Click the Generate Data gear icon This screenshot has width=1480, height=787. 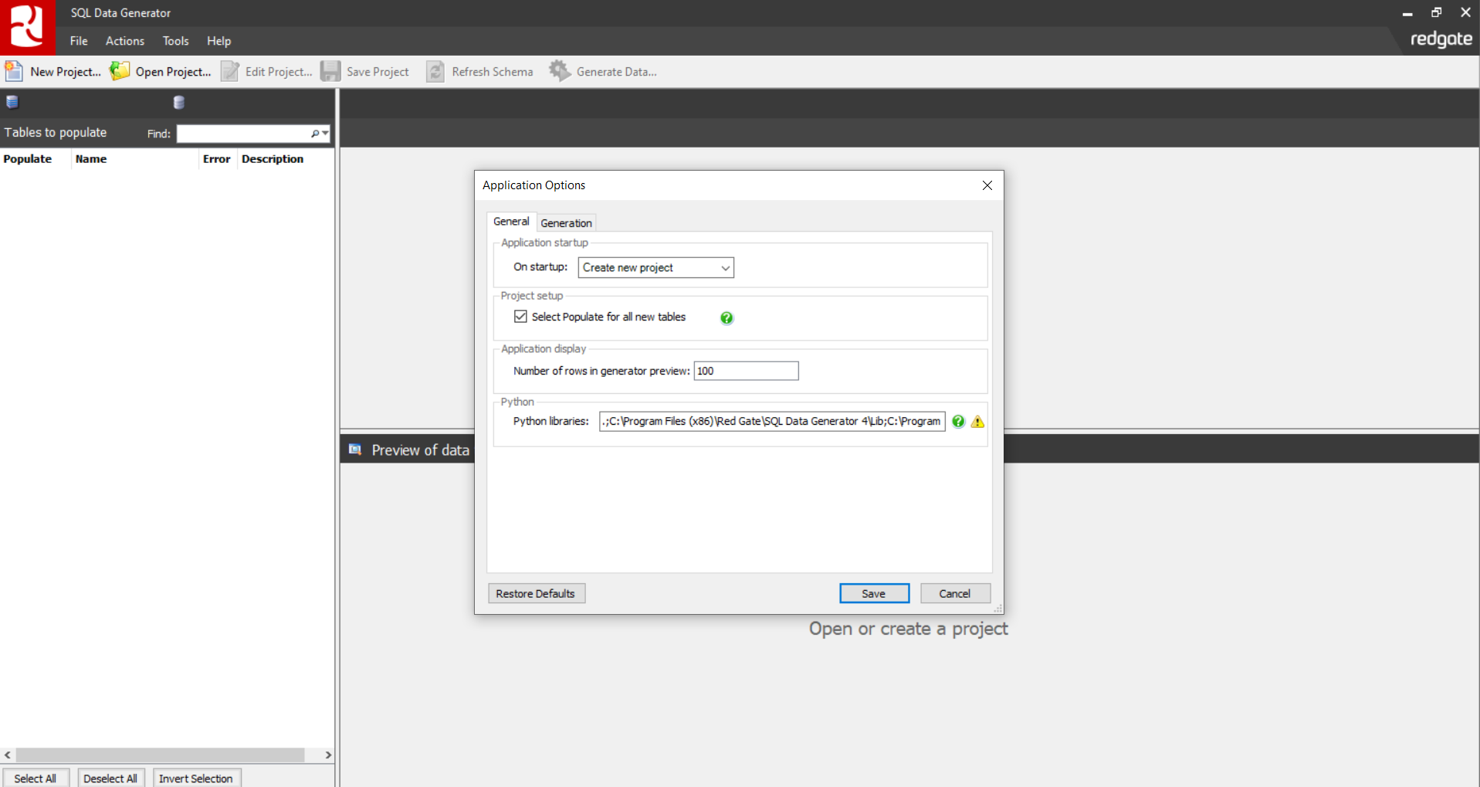pyautogui.click(x=560, y=71)
